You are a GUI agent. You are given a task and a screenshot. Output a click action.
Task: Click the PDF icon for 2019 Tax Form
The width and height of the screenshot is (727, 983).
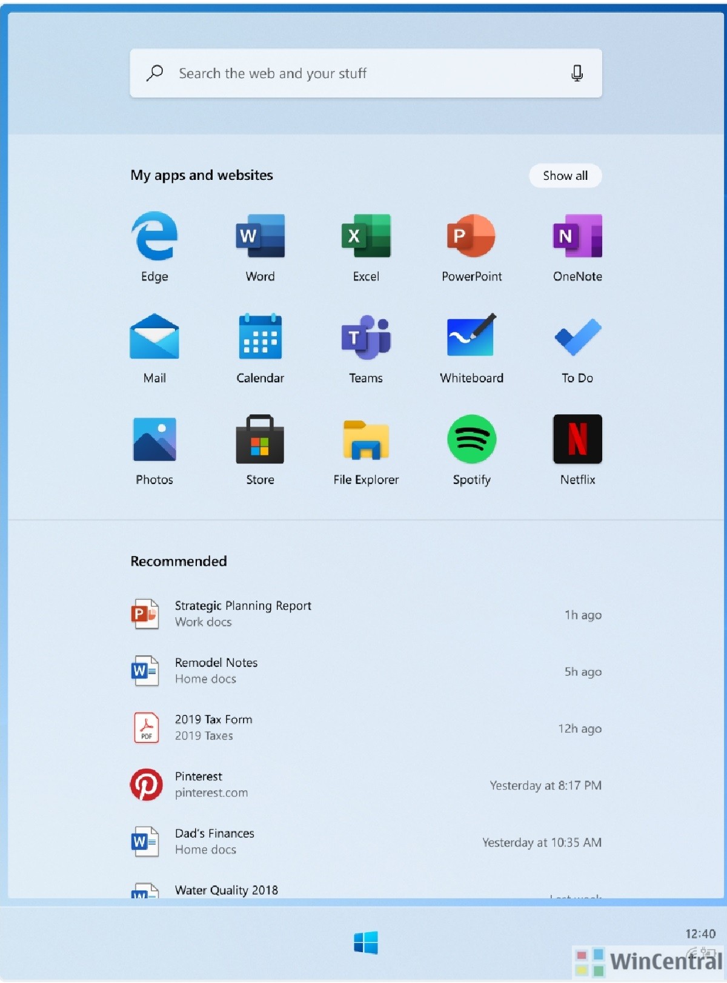[x=146, y=728]
